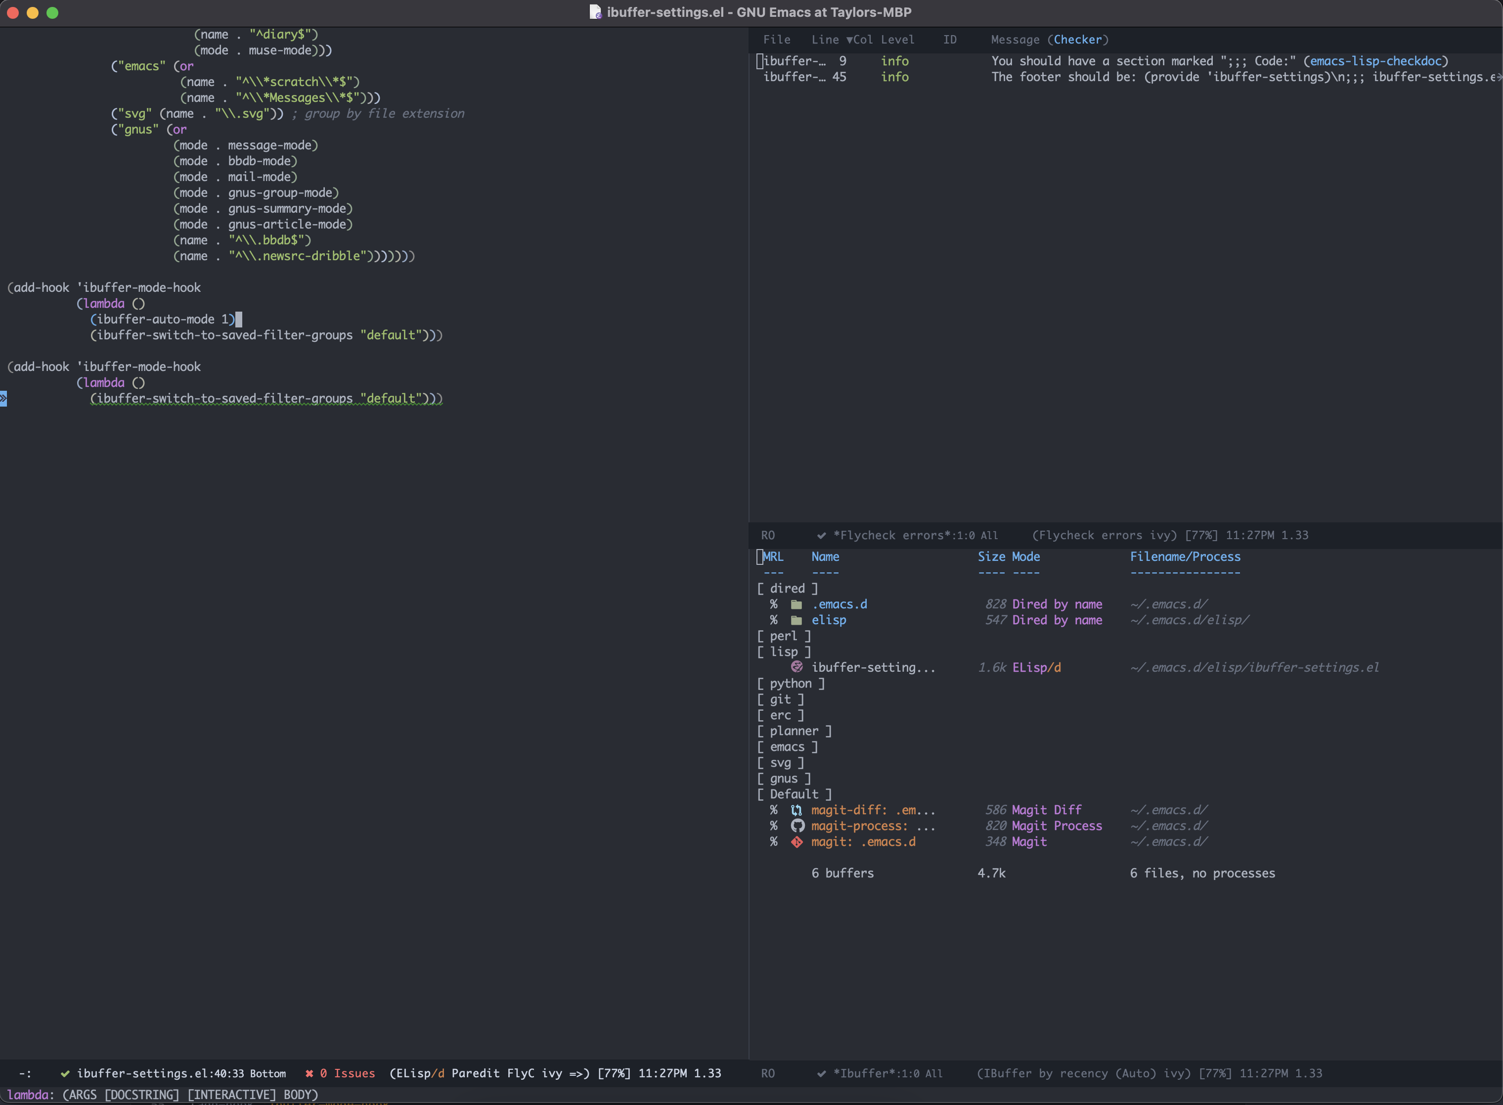Sort Flycheck errors by Level column header
The image size is (1503, 1105).
point(897,40)
